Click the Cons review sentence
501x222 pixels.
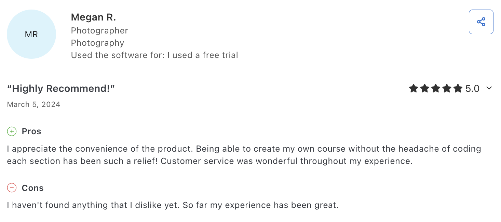tap(173, 205)
